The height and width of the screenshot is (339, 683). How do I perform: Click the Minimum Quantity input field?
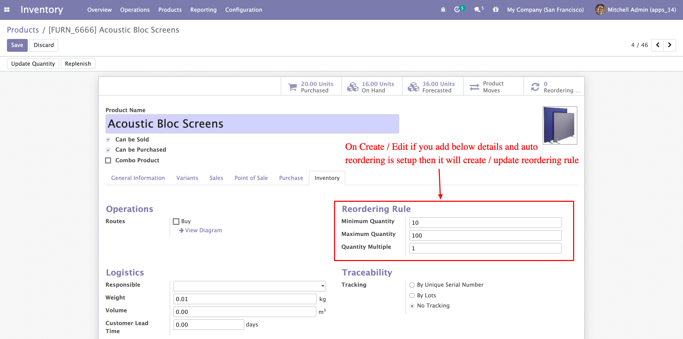485,223
